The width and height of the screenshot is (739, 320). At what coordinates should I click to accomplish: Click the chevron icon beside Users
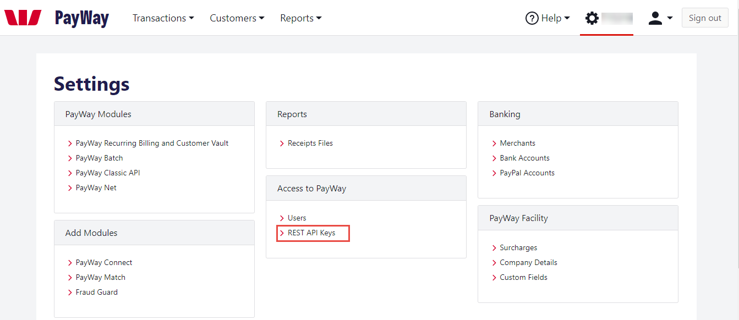[282, 218]
